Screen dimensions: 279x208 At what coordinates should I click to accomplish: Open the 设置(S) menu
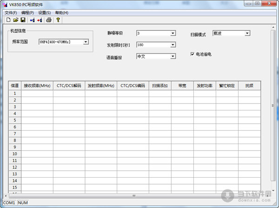click(45, 13)
